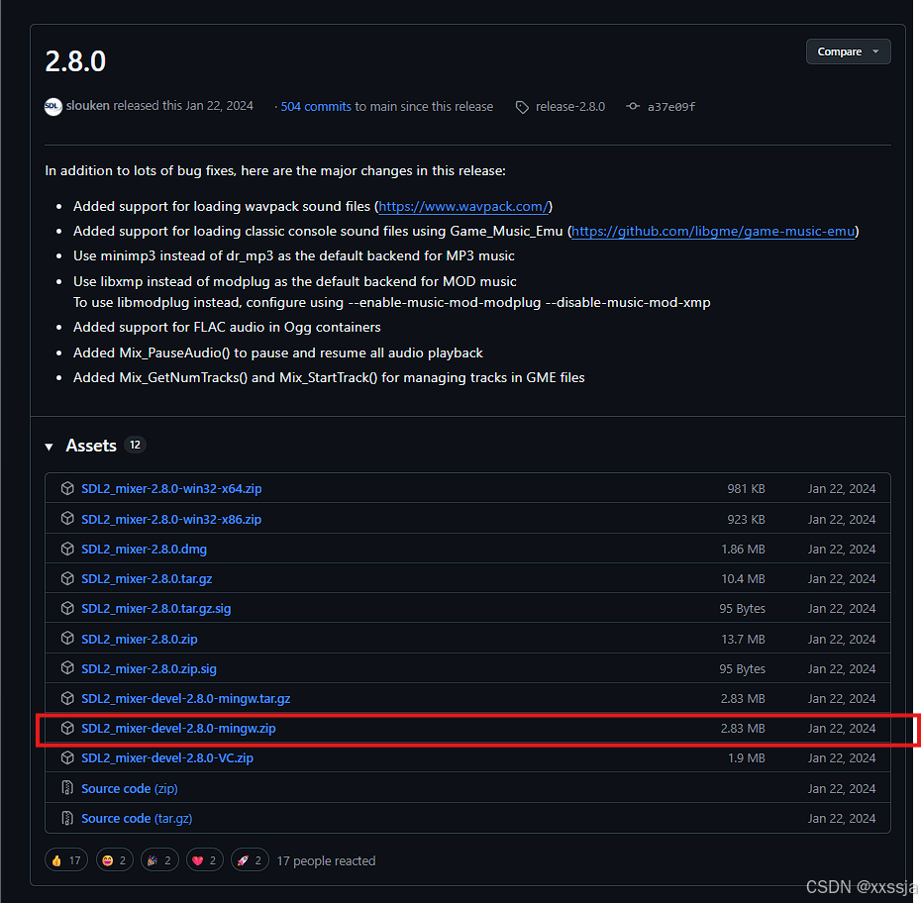Screen dimensions: 922x903
Task: Open the wavpack.com link
Action: tap(462, 206)
